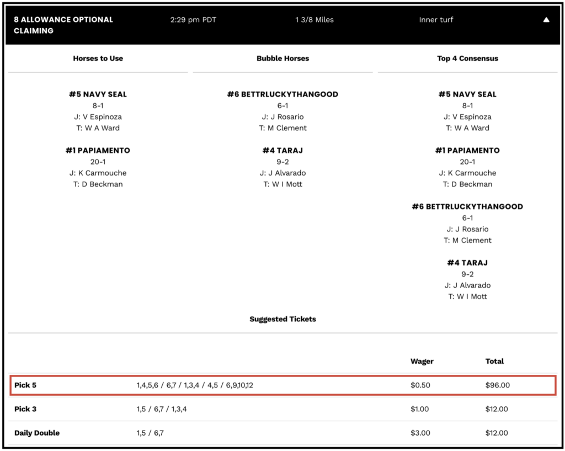
Task: Select the $3.00 Daily Double wager
Action: [x=420, y=433]
